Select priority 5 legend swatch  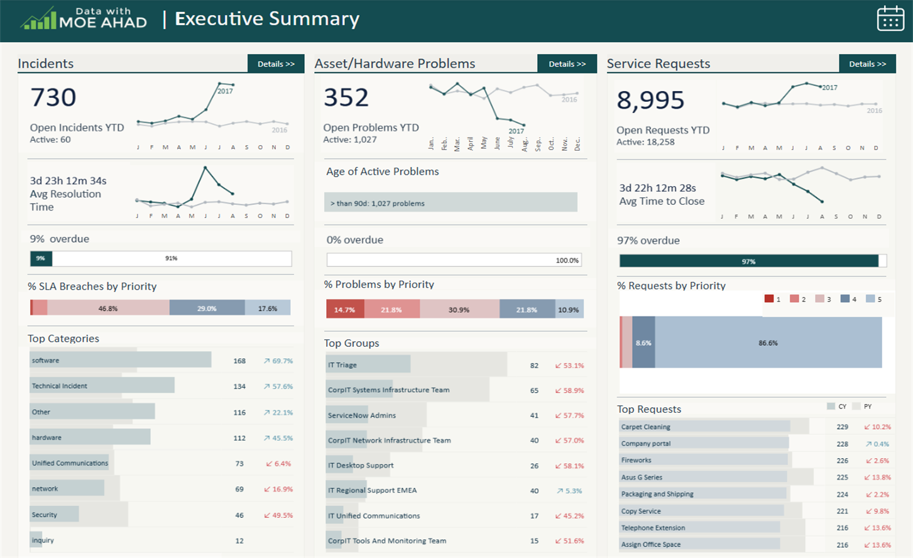pos(870,299)
